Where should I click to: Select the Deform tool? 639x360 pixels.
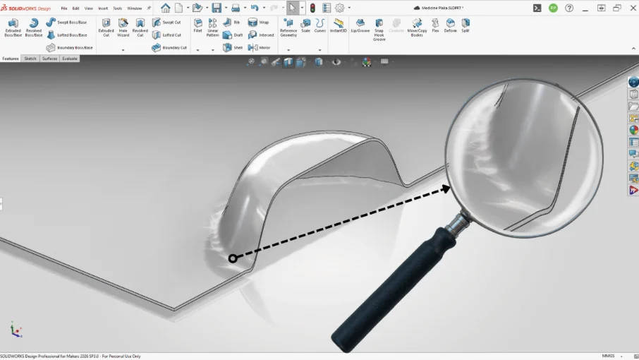(450, 25)
